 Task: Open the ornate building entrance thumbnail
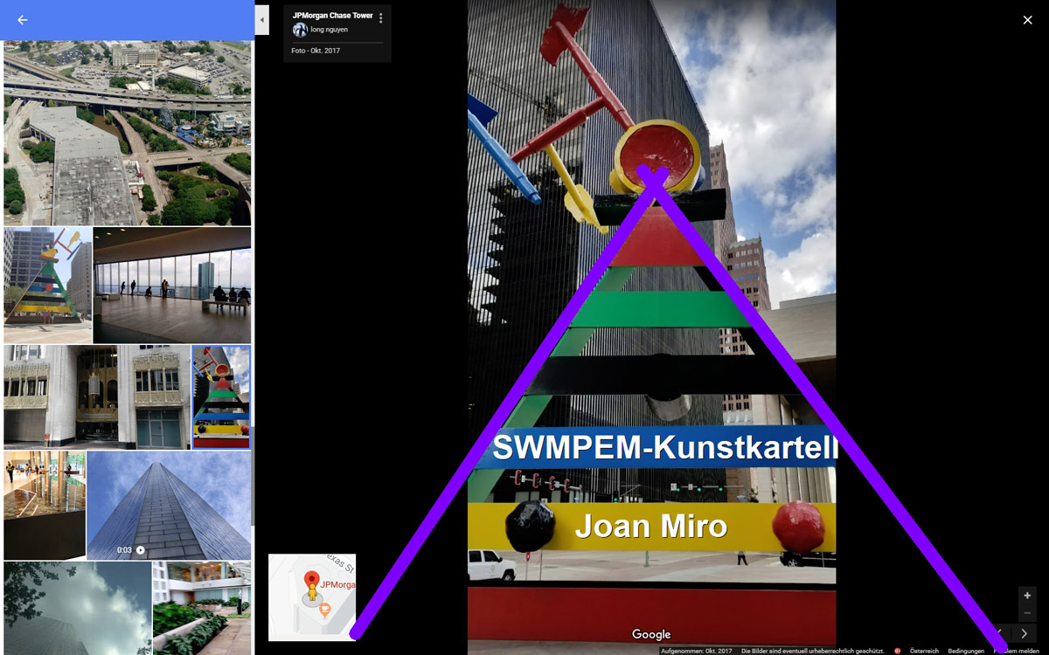(x=97, y=397)
